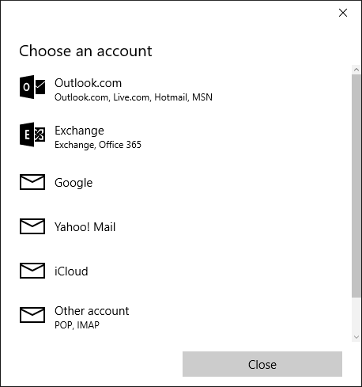Click the scrollbar down arrow
362x387 pixels.
[356, 337]
